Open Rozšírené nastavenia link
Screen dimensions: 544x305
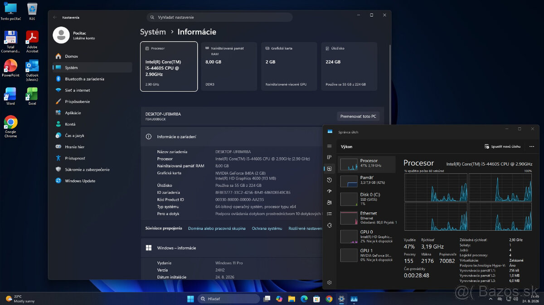tap(306, 229)
